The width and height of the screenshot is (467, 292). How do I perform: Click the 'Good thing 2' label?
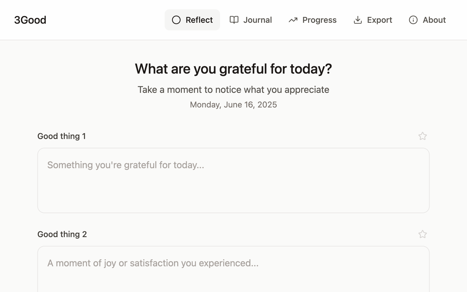[62, 234]
